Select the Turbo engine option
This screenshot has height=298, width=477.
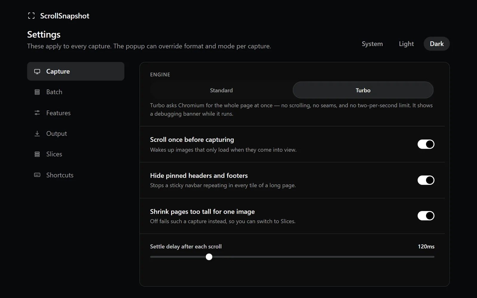click(363, 90)
